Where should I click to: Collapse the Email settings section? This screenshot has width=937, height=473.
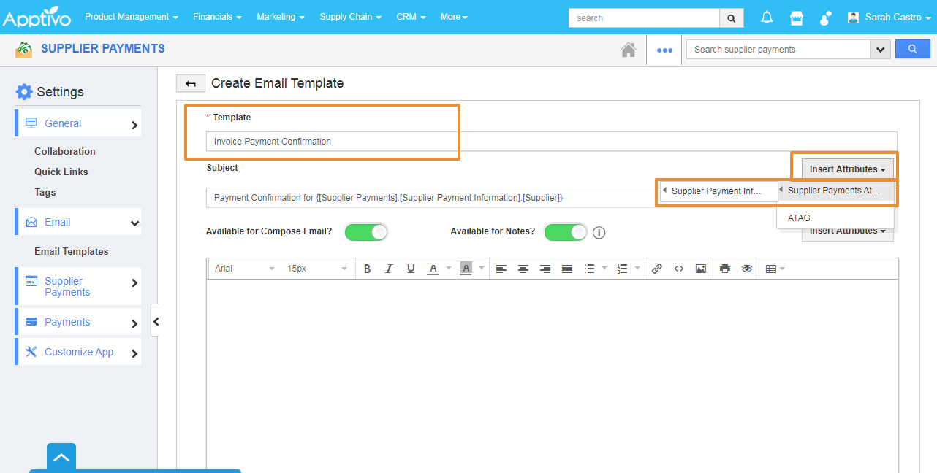coord(79,222)
